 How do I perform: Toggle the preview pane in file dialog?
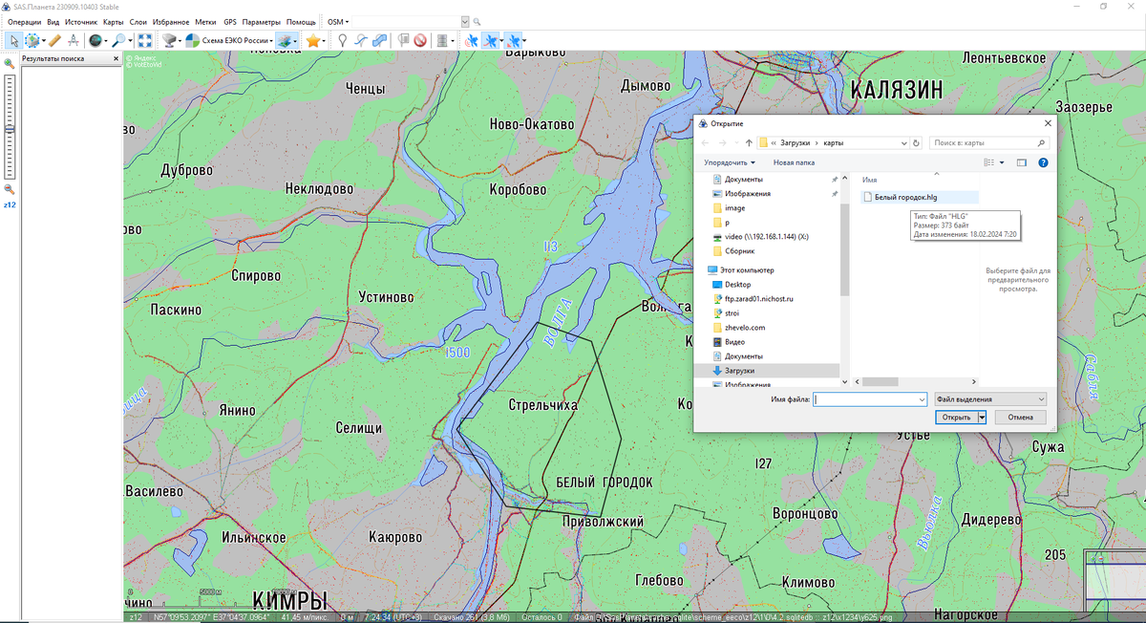[1021, 162]
